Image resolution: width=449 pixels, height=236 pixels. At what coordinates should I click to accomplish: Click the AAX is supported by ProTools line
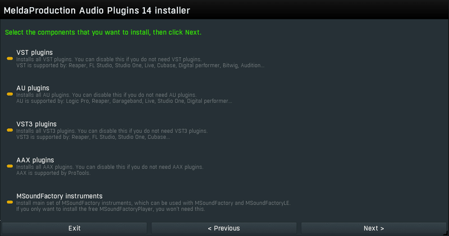[x=53, y=173]
